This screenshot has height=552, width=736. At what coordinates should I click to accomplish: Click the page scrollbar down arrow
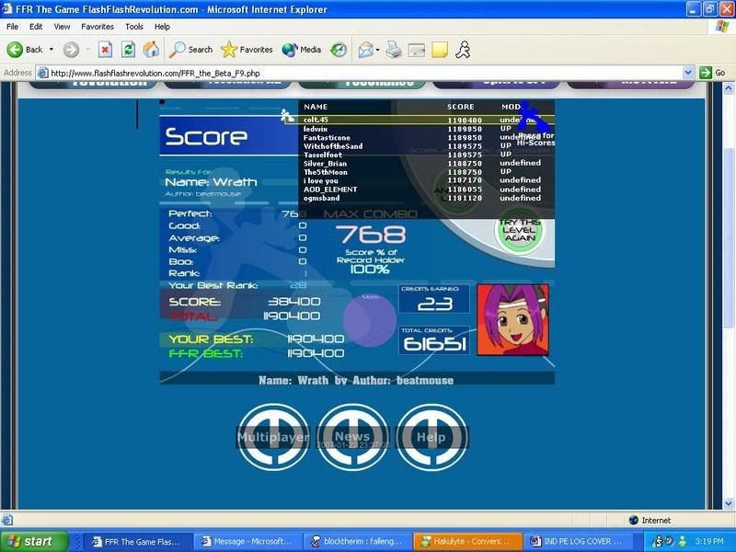(x=728, y=503)
